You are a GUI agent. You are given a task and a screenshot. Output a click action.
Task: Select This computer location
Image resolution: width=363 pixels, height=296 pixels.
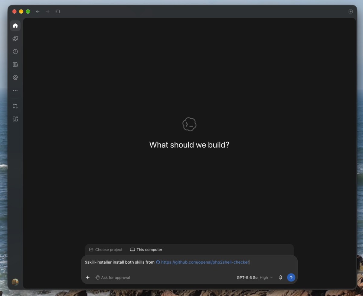coord(146,250)
